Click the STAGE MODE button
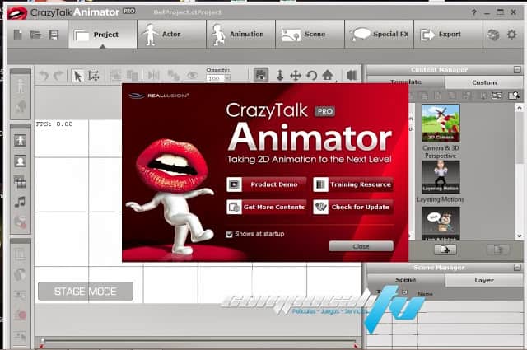The image size is (527, 350). pos(86,292)
